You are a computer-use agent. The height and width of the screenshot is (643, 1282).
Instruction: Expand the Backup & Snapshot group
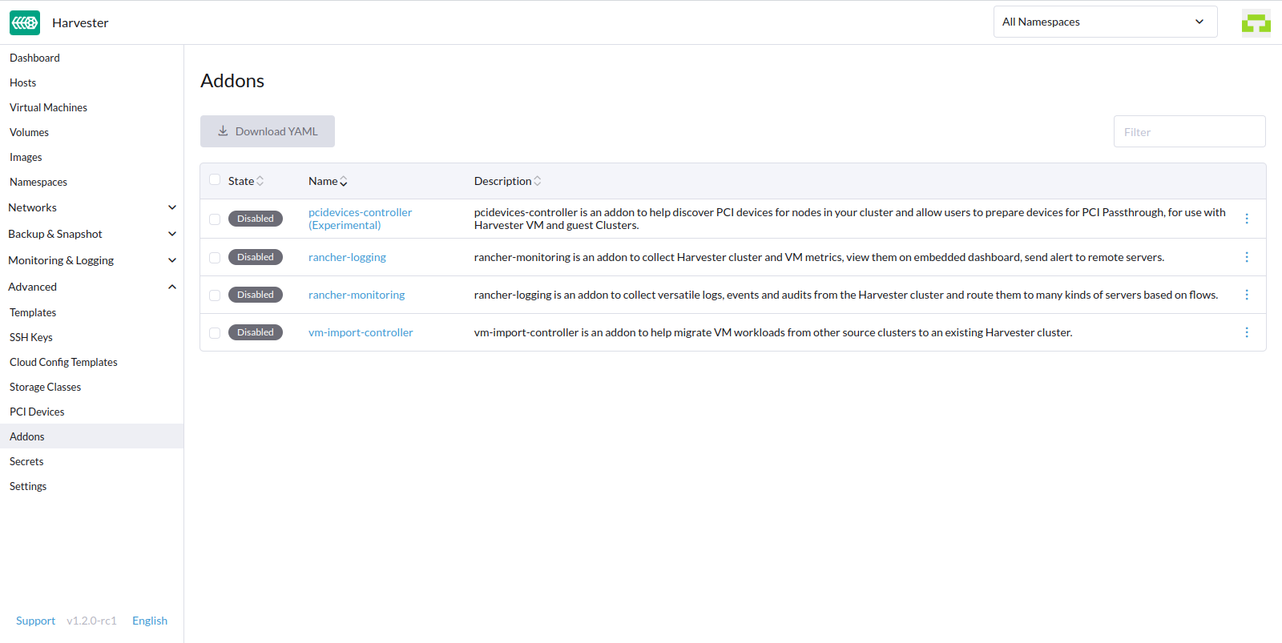tap(92, 234)
